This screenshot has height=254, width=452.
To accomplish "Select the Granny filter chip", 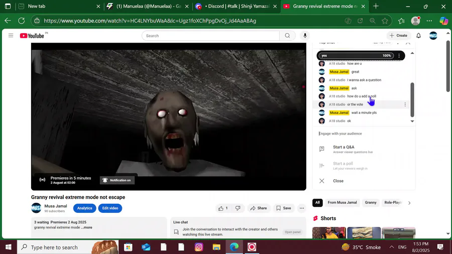I will 371,203.
